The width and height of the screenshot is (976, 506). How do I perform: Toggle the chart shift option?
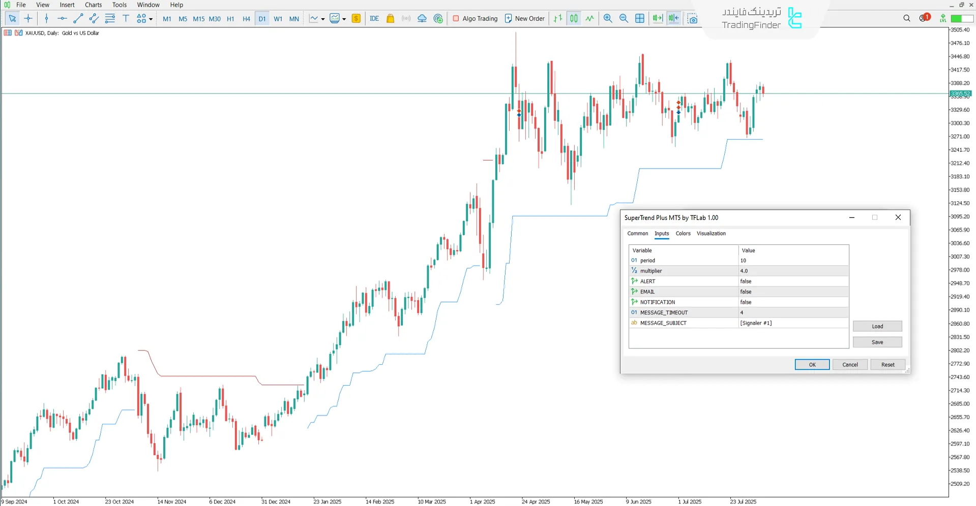pyautogui.click(x=674, y=19)
